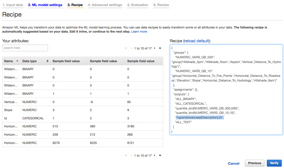Jump to first attributes page, bottom pager
Screen dimensions: 284x168
coord(126,155)
